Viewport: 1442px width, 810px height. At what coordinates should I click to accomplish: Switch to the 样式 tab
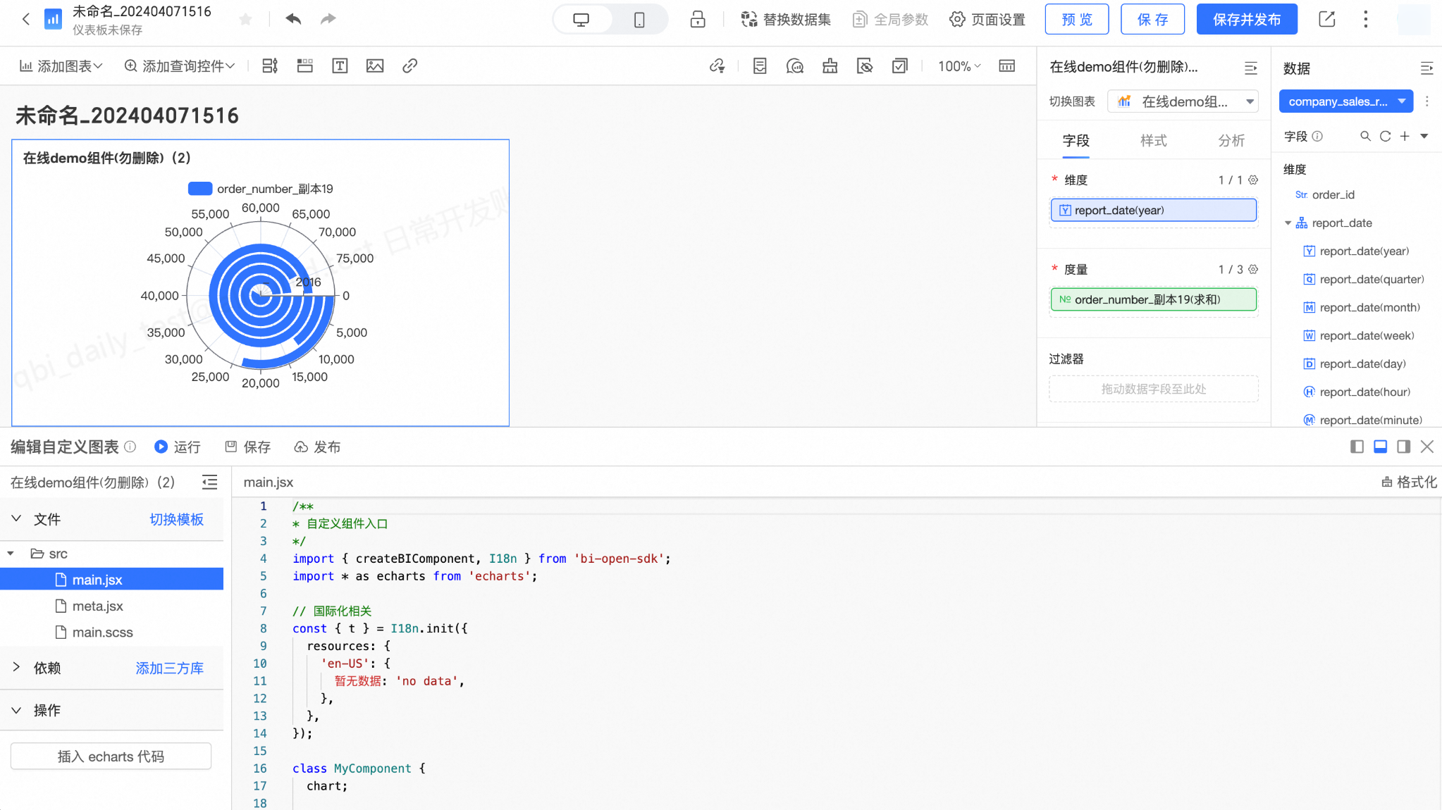click(x=1153, y=140)
